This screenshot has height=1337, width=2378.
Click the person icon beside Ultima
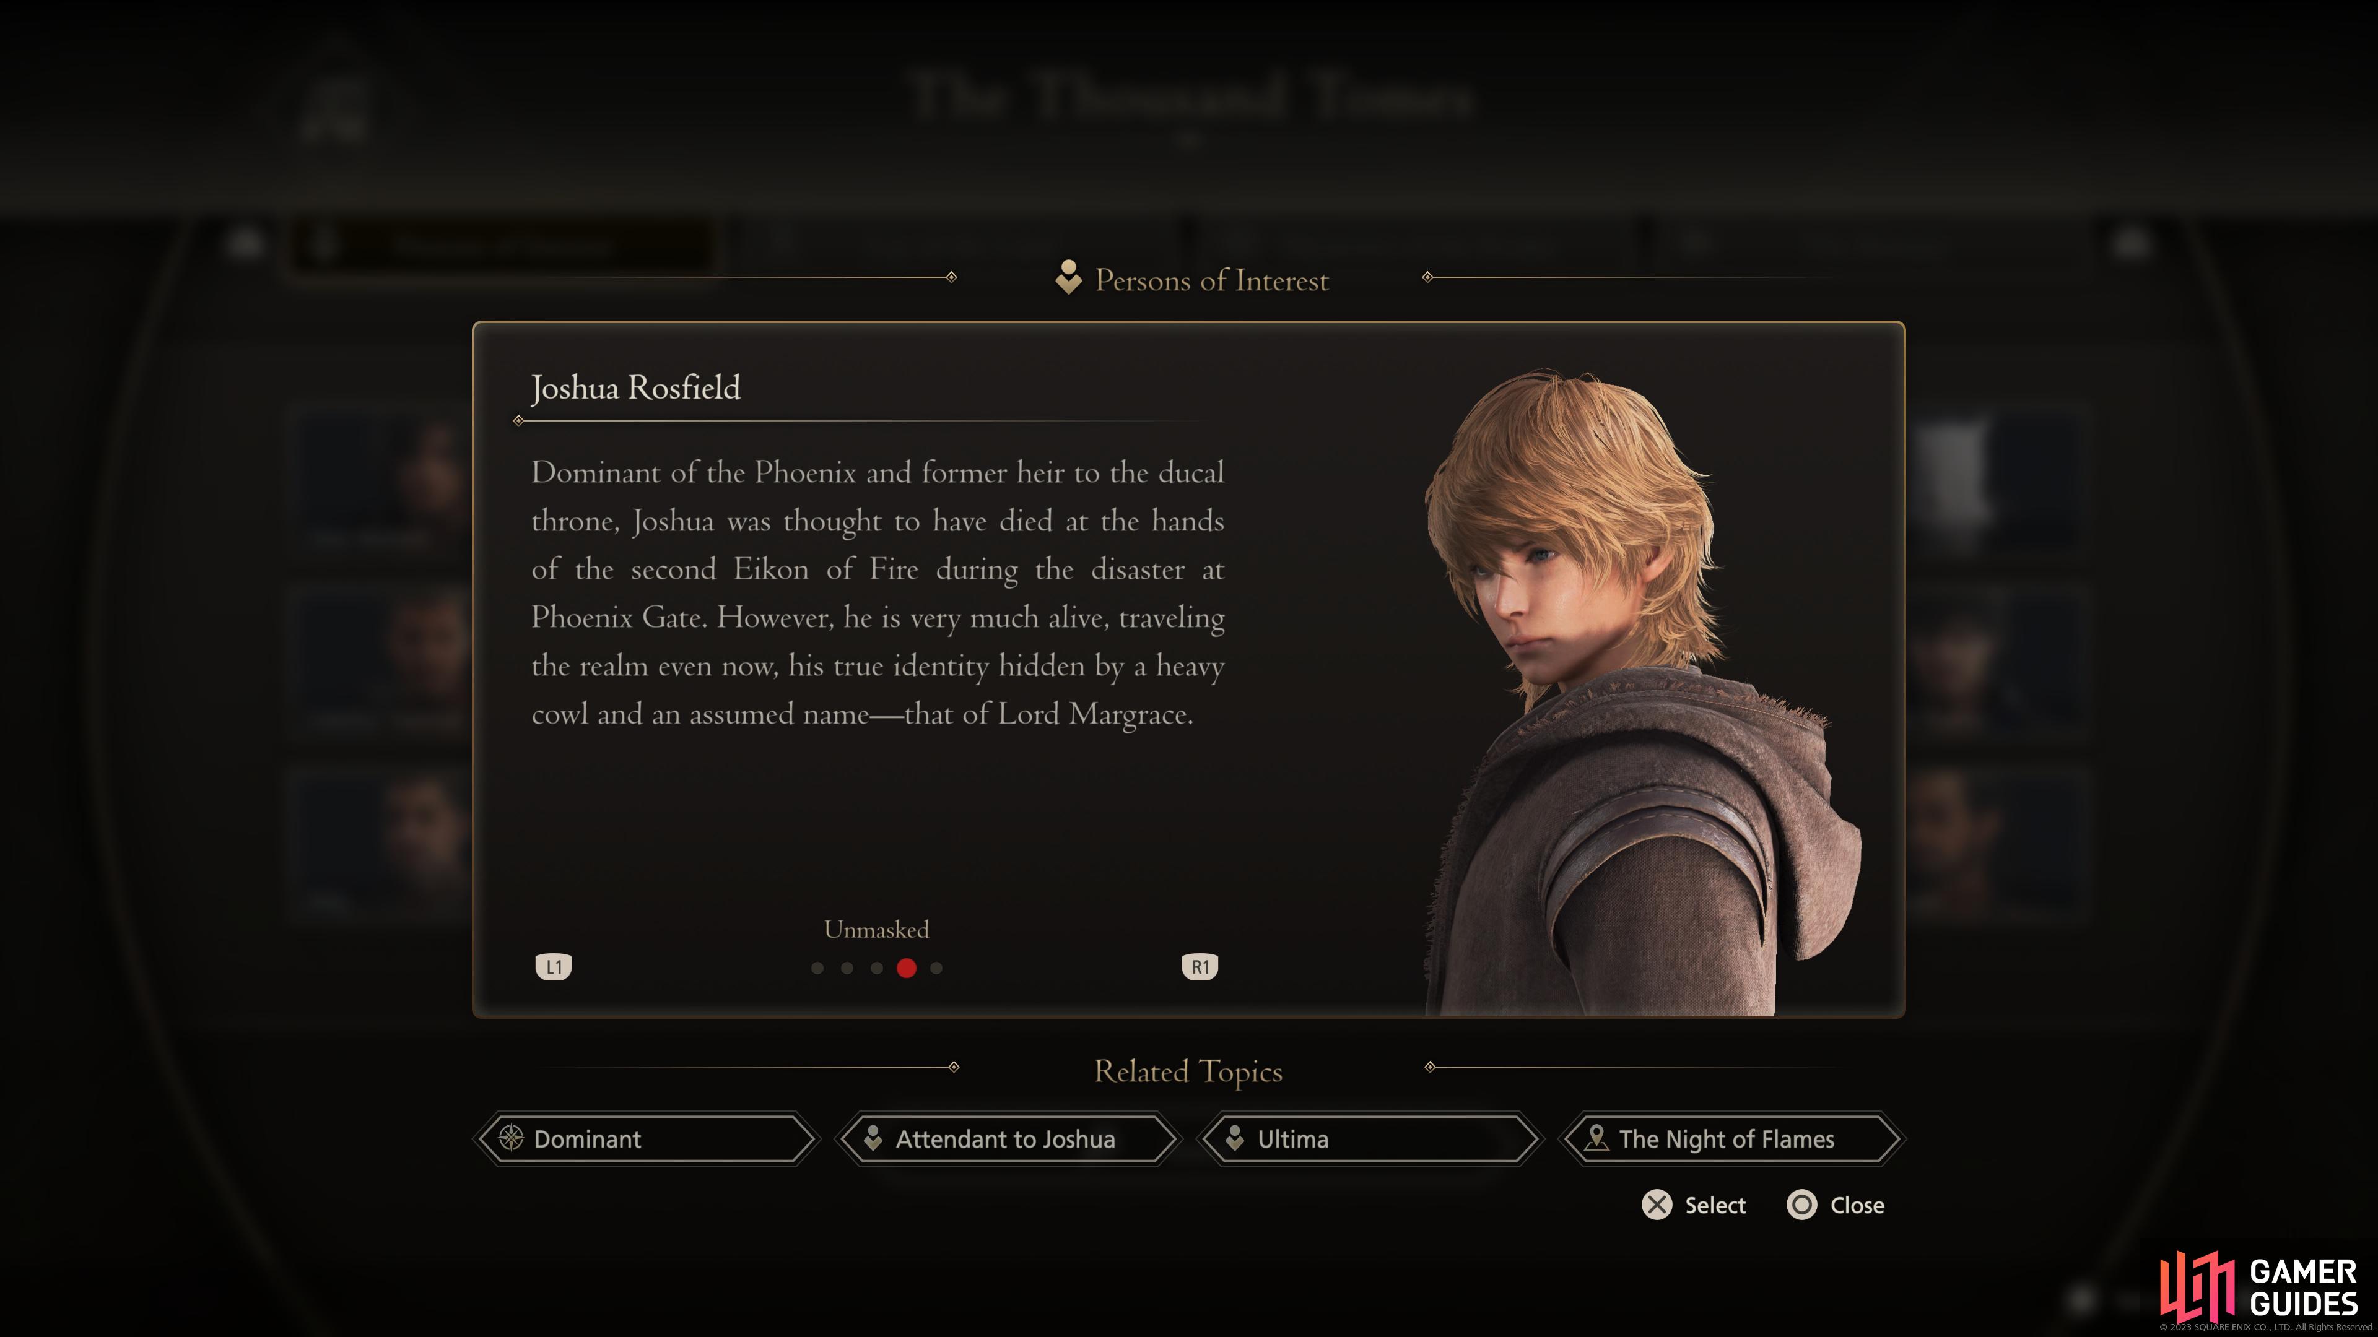point(1234,1139)
